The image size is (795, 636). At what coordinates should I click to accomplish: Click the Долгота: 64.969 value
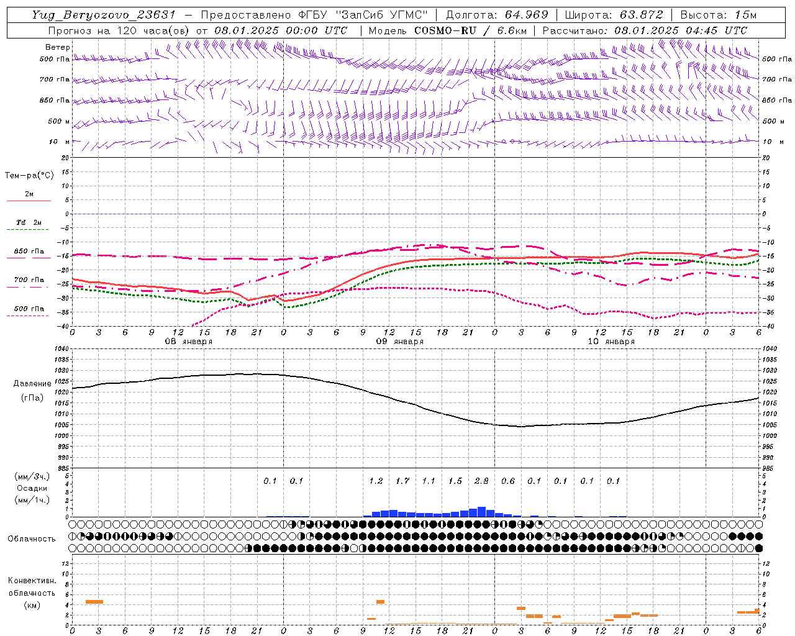coord(497,15)
